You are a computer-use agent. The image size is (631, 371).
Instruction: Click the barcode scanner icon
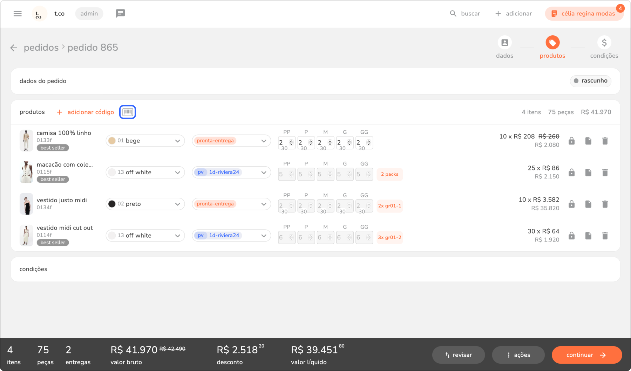128,112
